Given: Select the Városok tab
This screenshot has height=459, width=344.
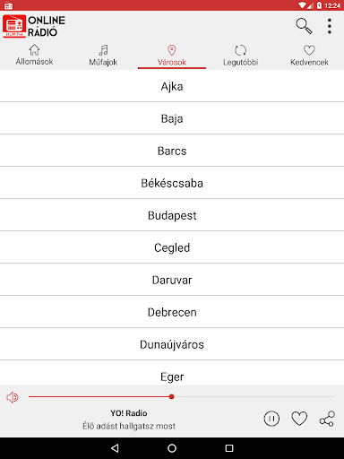Looking at the screenshot, I should click(x=172, y=56).
